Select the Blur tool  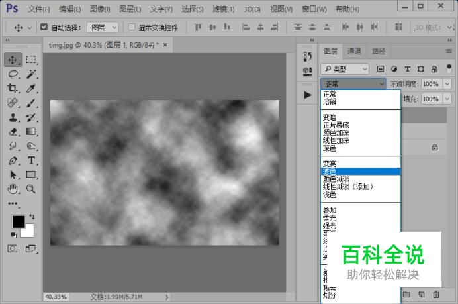(x=13, y=146)
